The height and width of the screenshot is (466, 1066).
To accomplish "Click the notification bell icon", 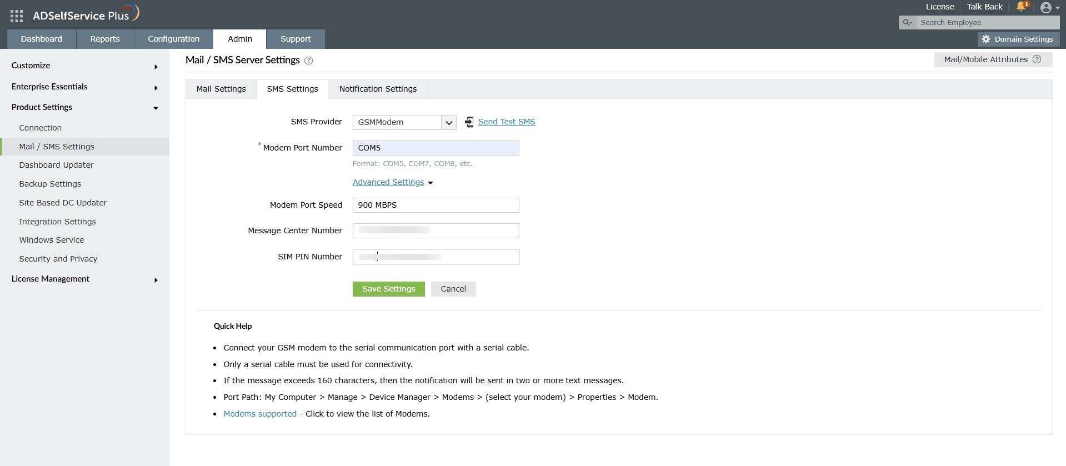I will 1021,7.
